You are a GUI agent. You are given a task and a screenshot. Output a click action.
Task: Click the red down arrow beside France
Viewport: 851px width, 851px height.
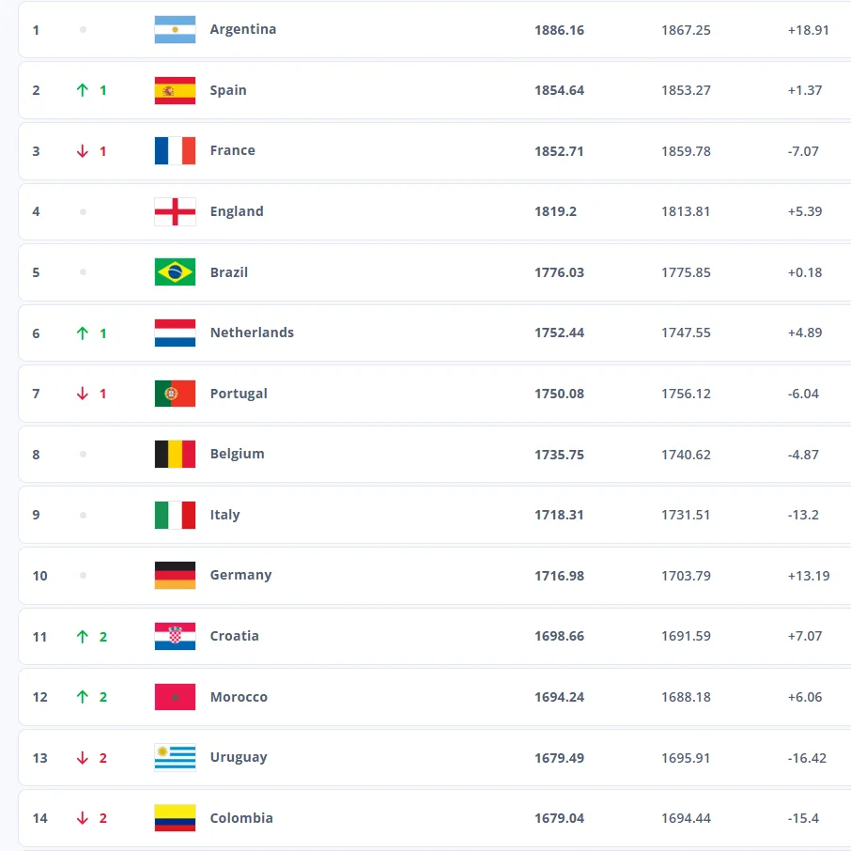(83, 151)
